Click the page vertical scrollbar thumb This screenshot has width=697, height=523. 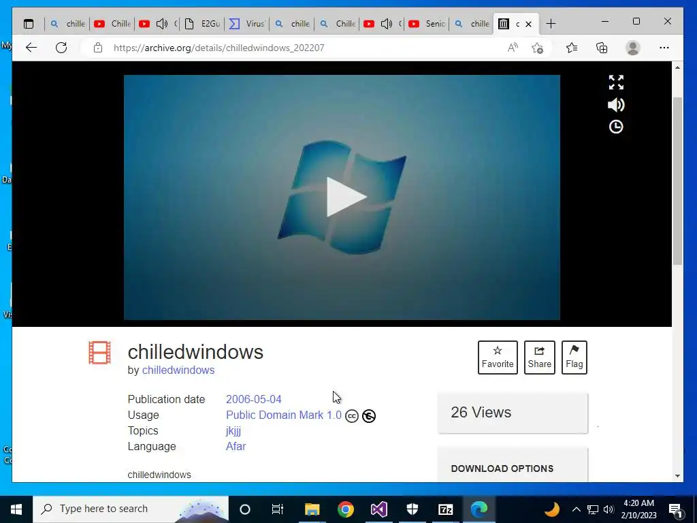677,181
